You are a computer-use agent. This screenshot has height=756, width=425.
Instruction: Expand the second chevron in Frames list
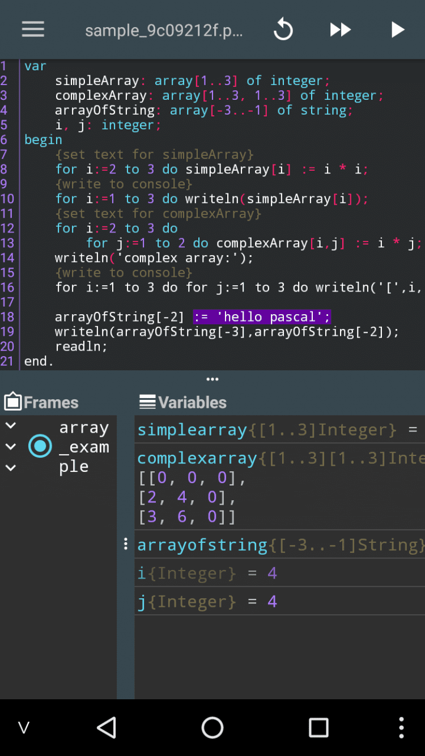tap(11, 447)
